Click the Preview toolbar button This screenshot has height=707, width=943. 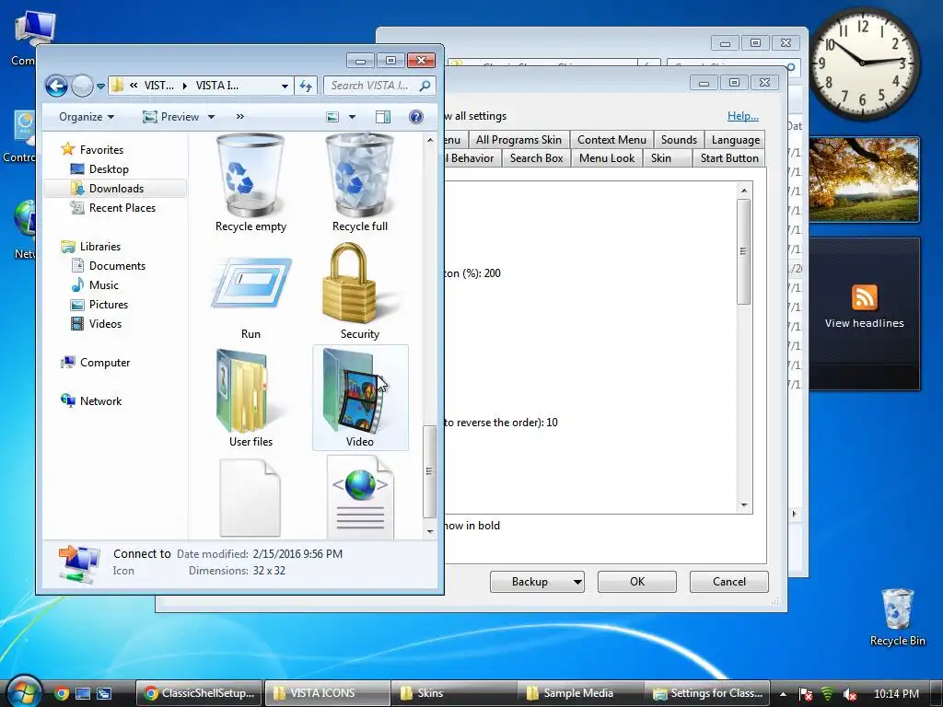[170, 117]
